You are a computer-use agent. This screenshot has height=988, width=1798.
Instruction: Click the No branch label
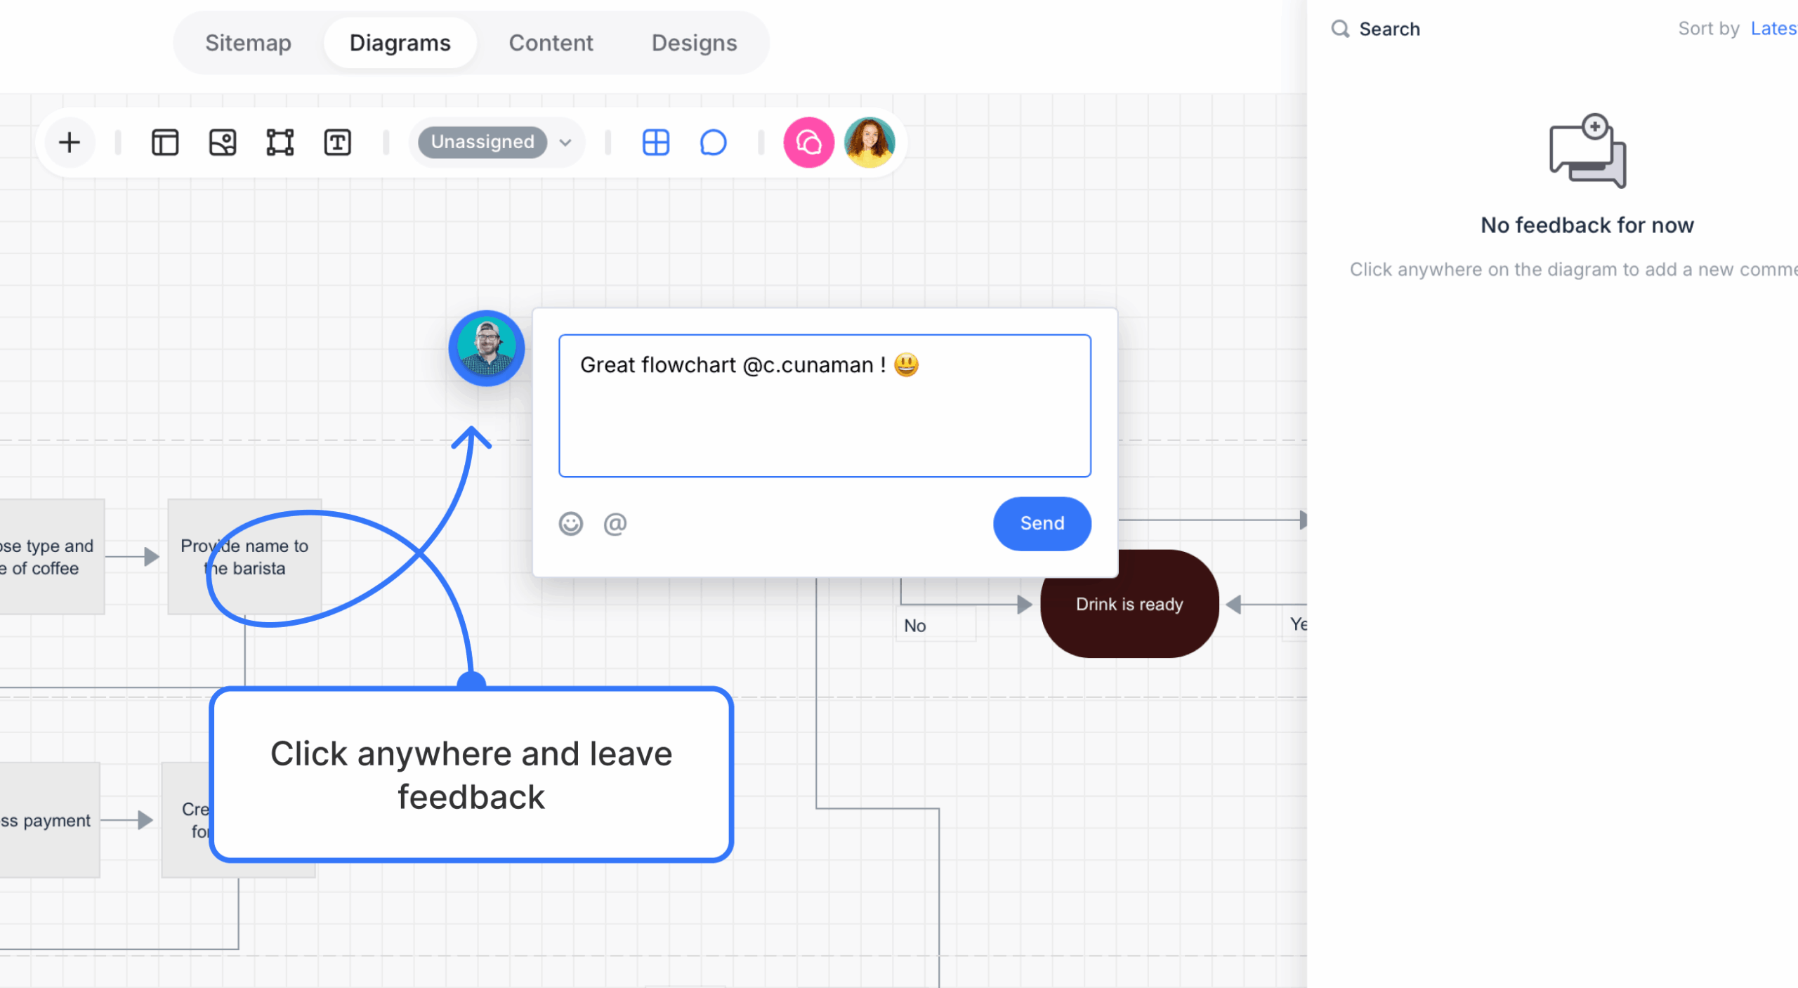(x=914, y=626)
